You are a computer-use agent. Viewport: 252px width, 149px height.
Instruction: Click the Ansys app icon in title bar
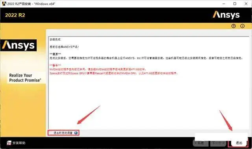4,4
